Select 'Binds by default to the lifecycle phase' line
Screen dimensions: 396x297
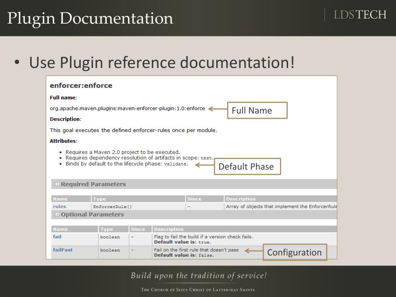[x=126, y=164]
